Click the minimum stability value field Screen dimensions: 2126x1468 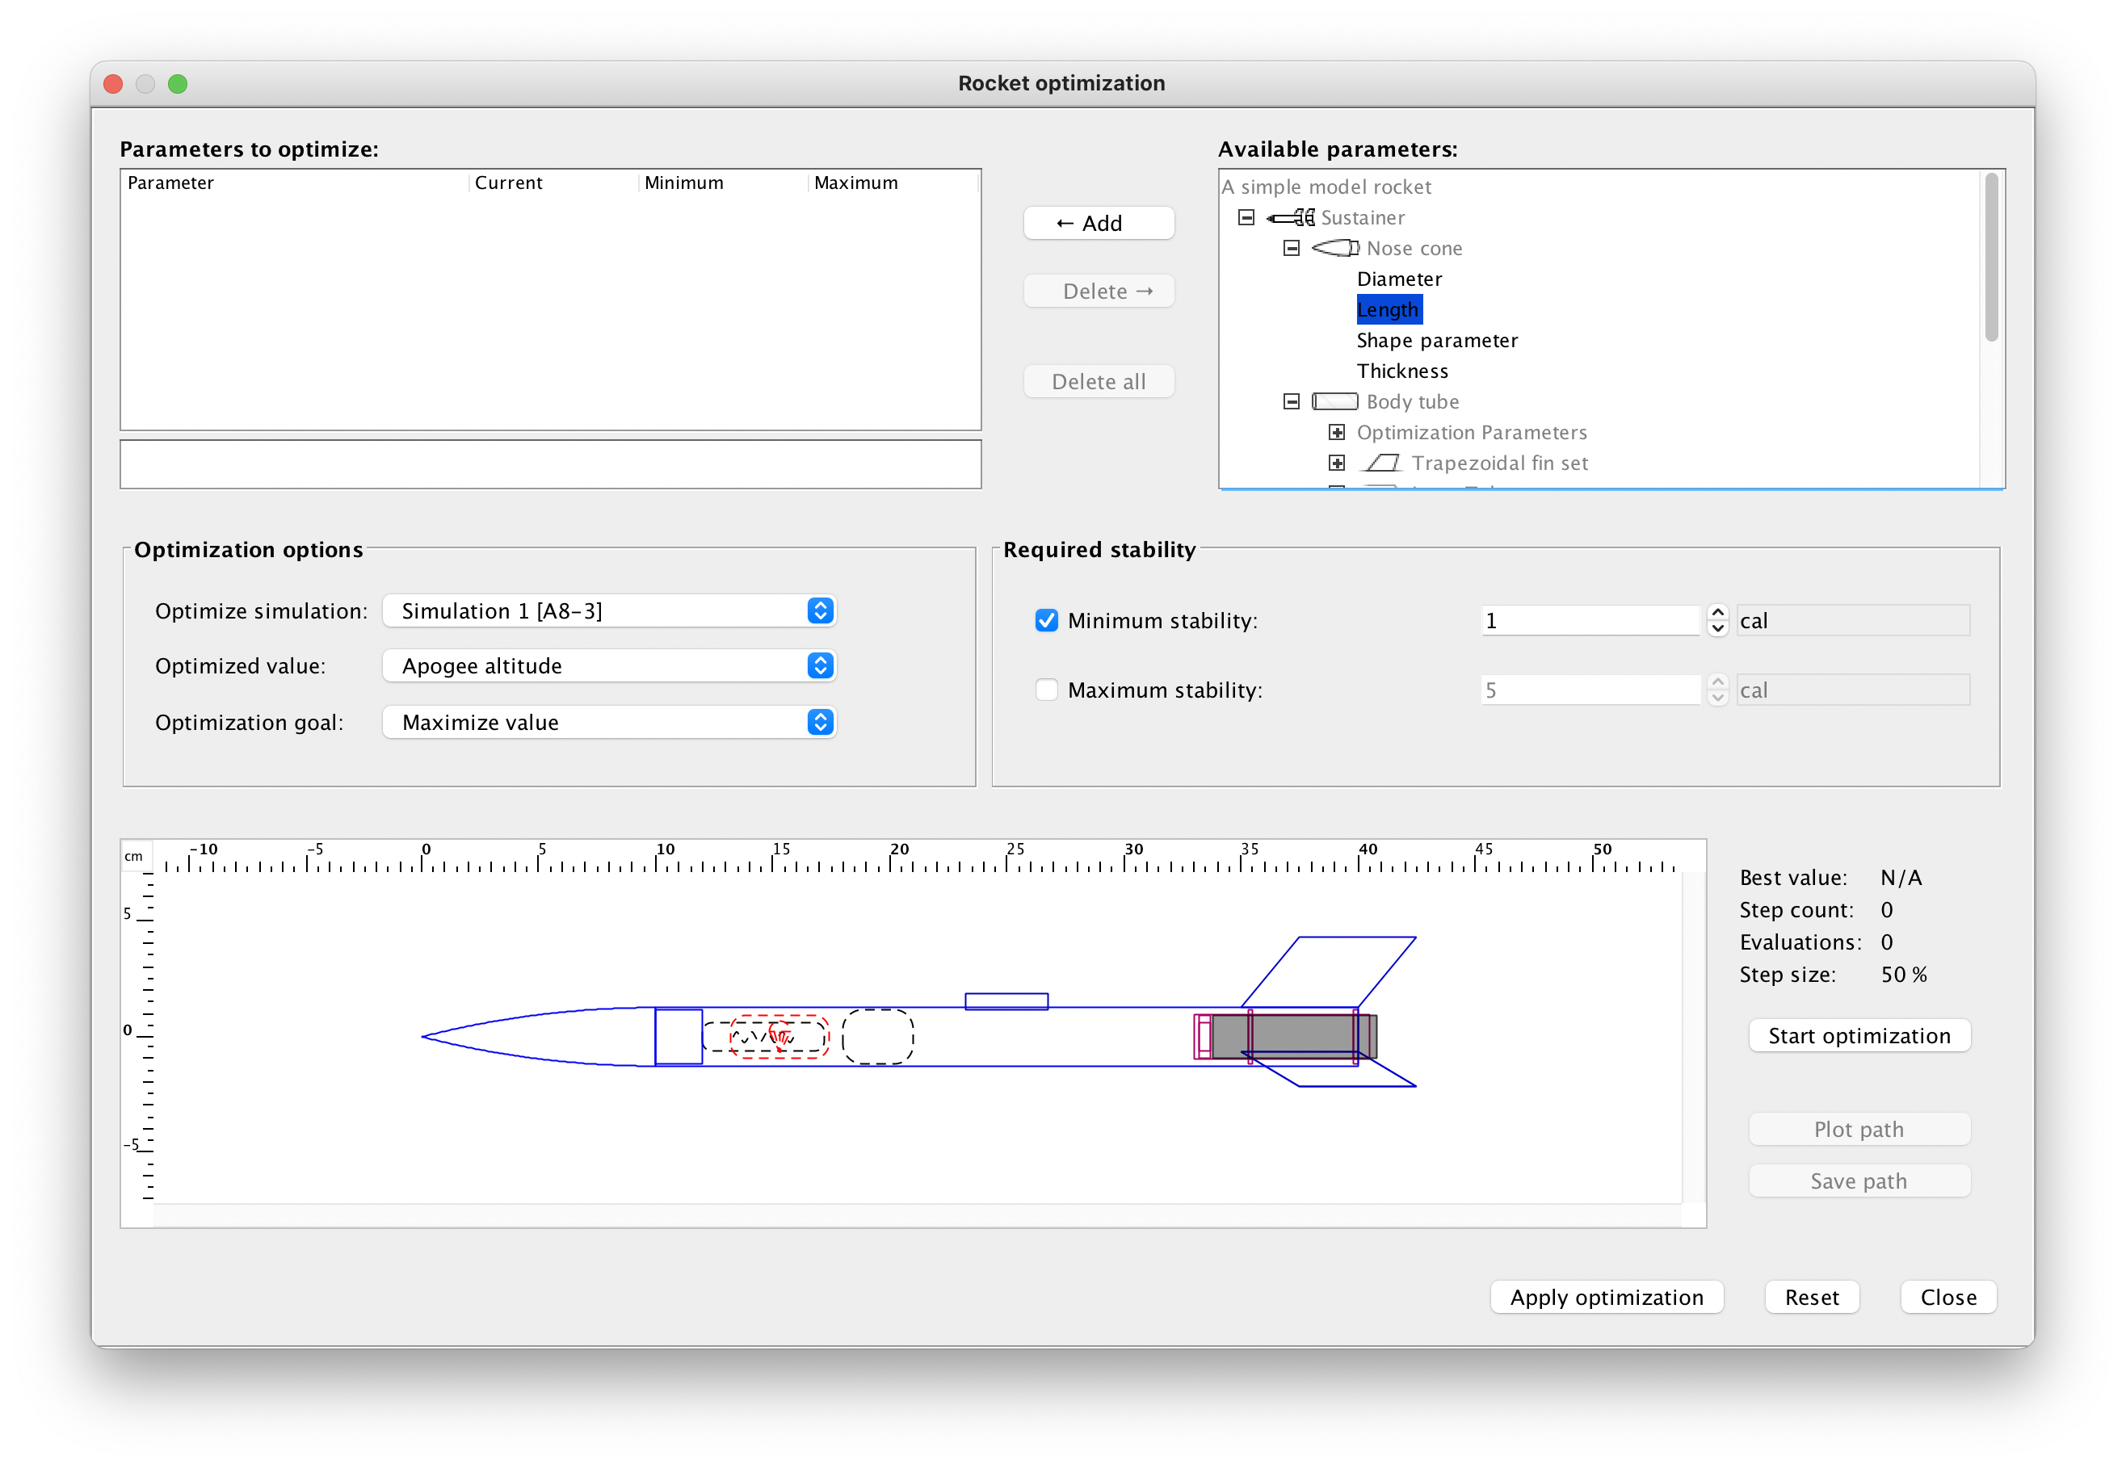pos(1591,620)
